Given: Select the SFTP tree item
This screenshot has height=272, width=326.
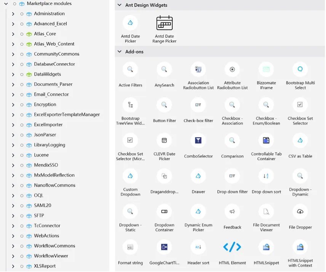Looking at the screenshot, I should pos(39,216).
